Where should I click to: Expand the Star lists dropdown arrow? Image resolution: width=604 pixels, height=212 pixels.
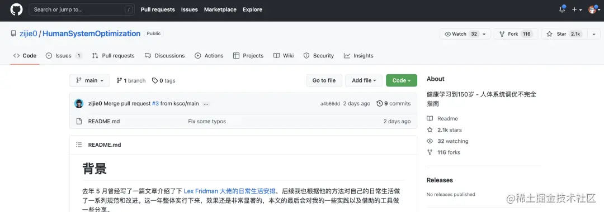(593, 34)
